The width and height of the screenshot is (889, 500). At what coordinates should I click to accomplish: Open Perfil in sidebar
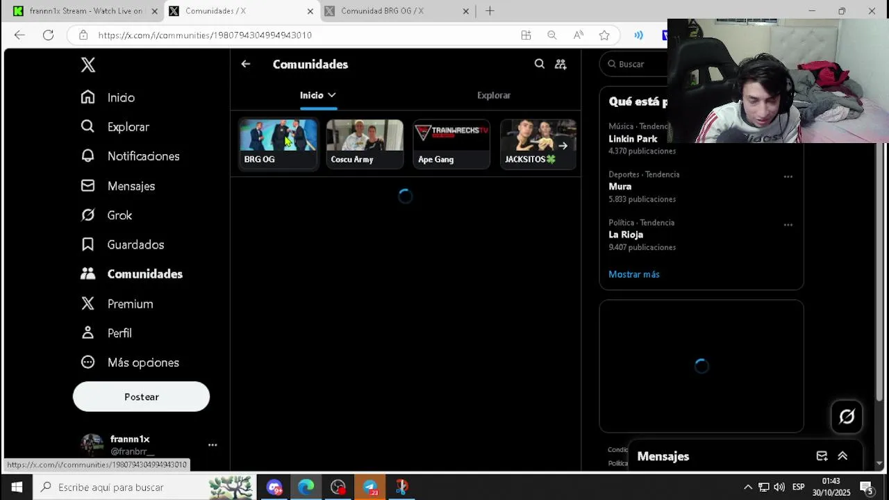pyautogui.click(x=106, y=333)
